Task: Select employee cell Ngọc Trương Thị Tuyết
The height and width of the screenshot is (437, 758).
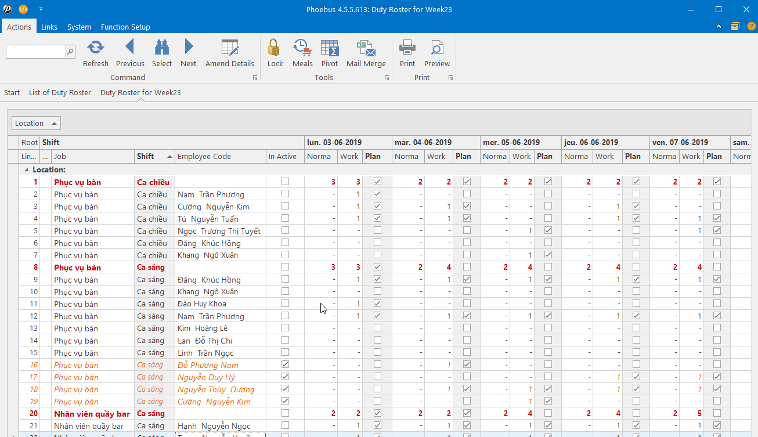Action: [221, 231]
